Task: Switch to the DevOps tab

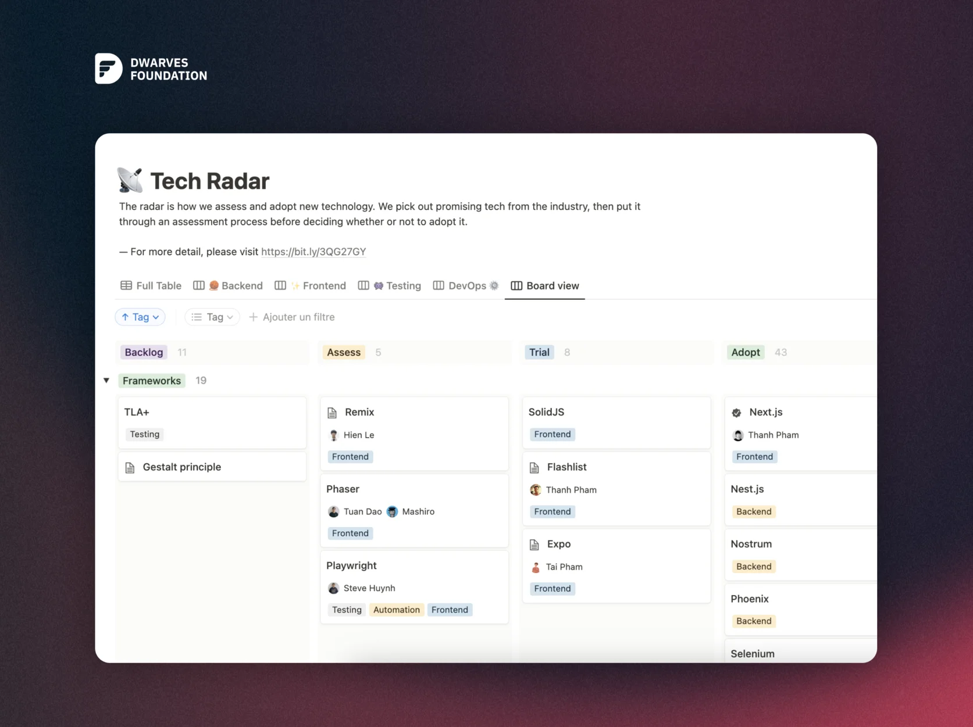Action: point(466,285)
